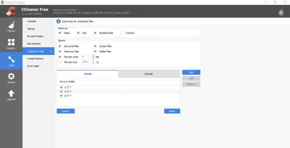Switch to the Include tab
Screen dimensions: 290x148
point(88,74)
